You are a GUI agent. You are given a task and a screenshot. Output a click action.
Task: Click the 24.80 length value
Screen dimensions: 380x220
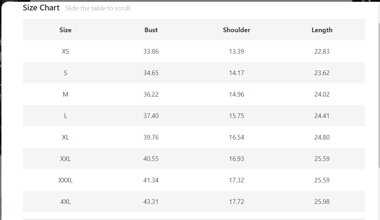tap(322, 137)
